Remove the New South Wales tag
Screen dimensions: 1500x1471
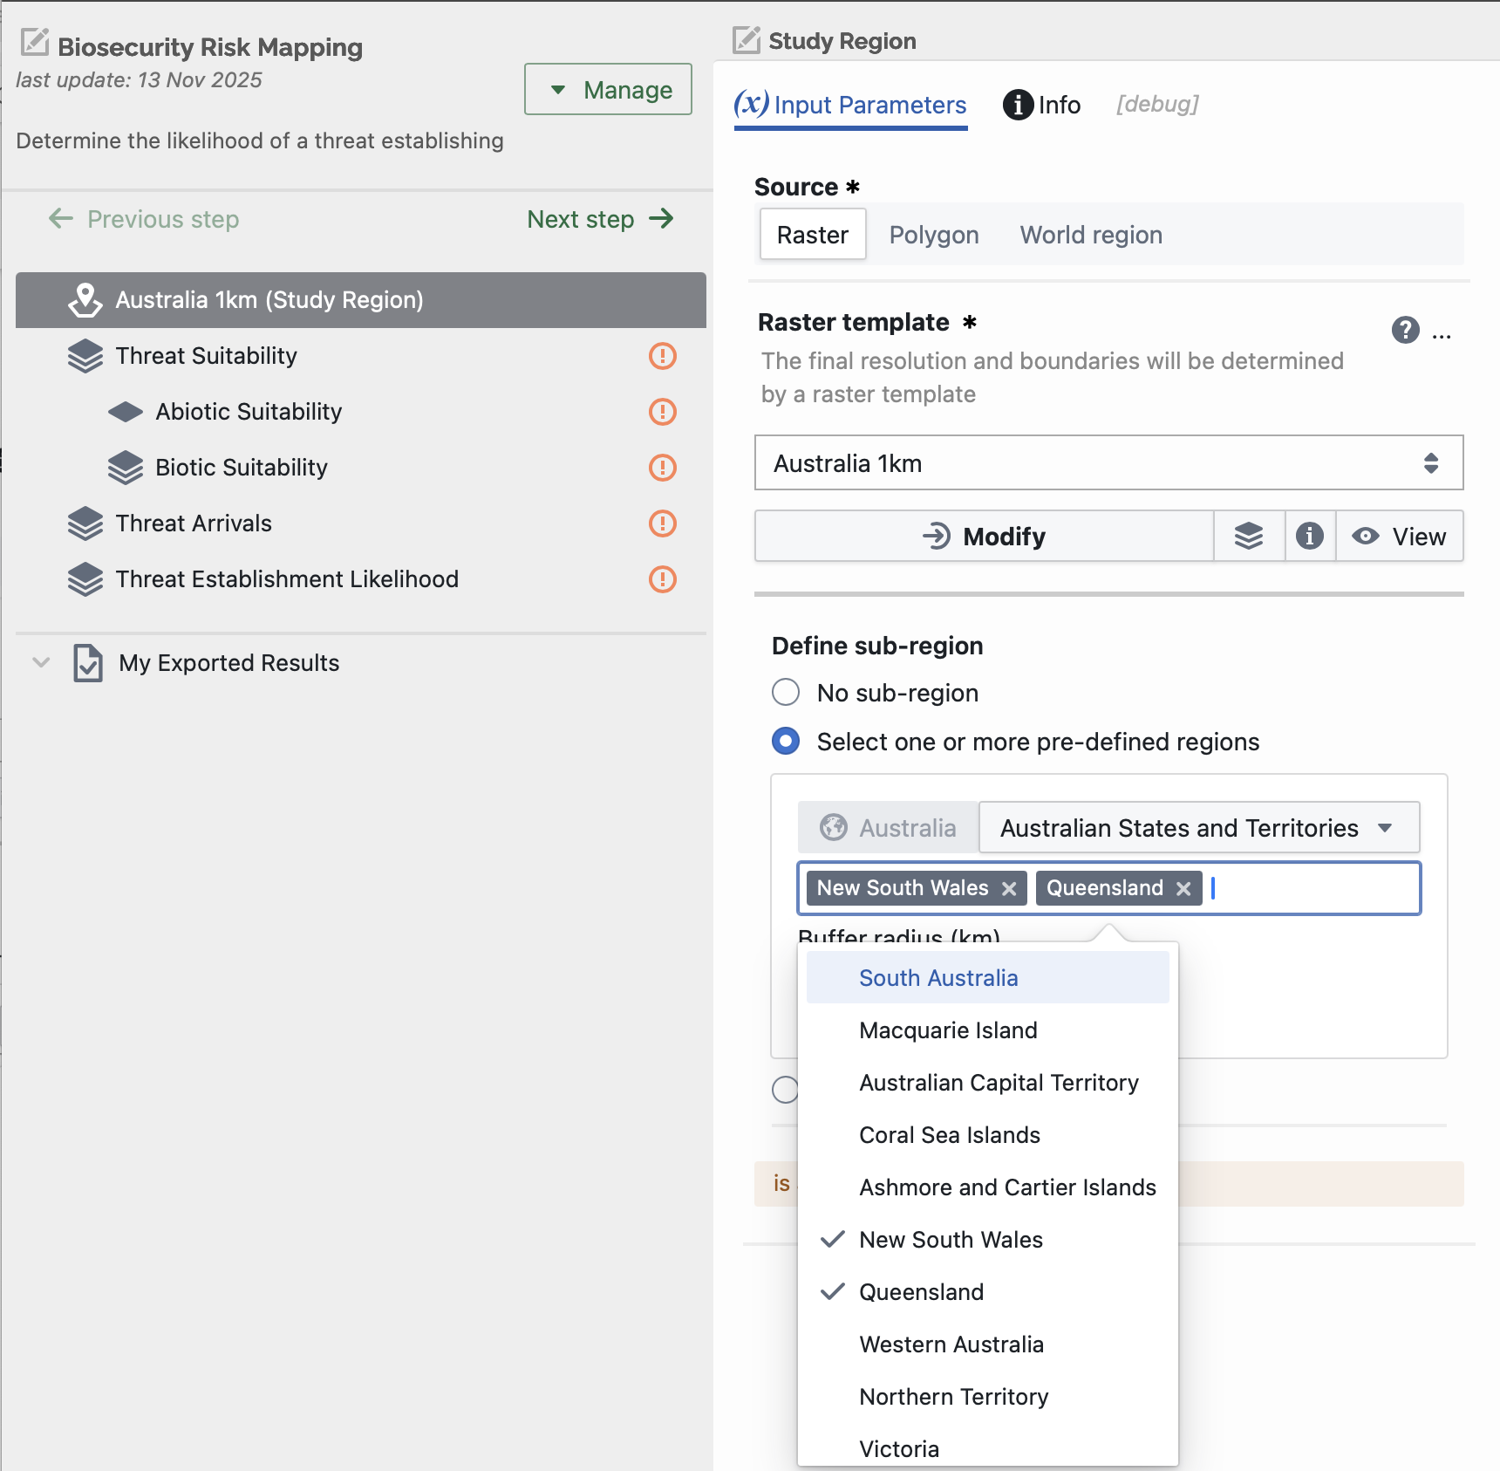pos(1009,888)
